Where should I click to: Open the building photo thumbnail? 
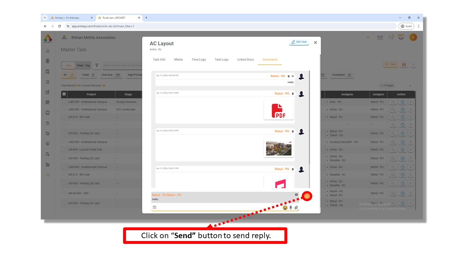(279, 148)
